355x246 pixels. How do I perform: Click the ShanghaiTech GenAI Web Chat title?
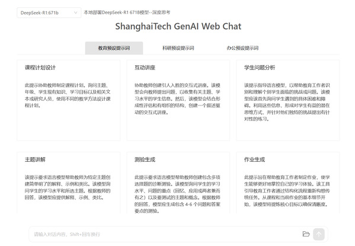[178, 26]
